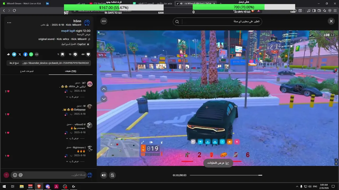Viewport: 339px width, 190px height.
Task: Share video to X
Action: (x=20, y=54)
